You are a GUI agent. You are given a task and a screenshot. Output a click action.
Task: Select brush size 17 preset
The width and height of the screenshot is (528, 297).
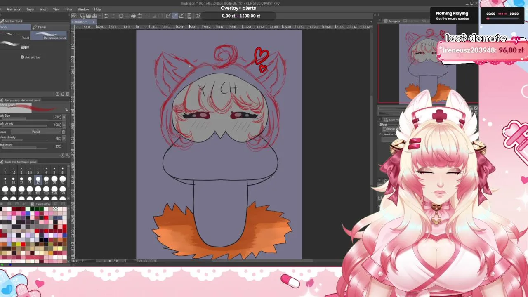click(38, 180)
